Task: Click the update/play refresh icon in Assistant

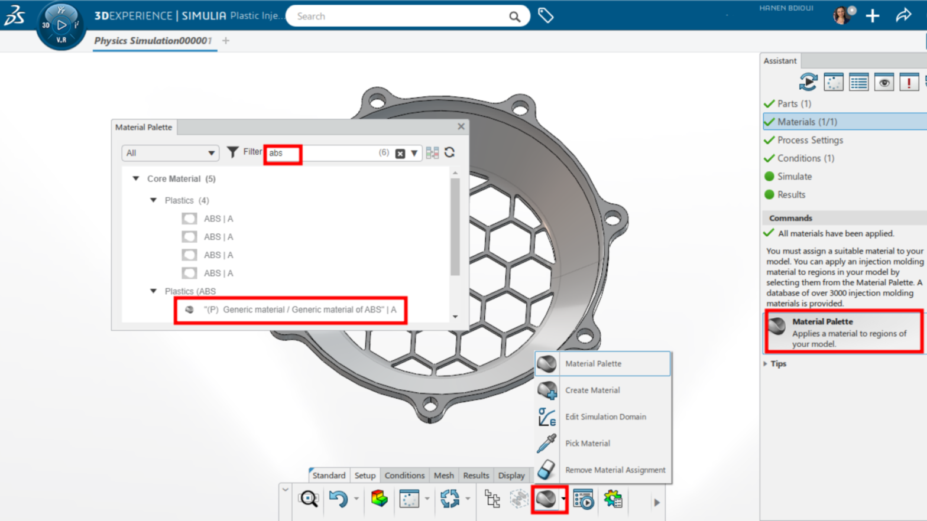Action: tap(808, 82)
